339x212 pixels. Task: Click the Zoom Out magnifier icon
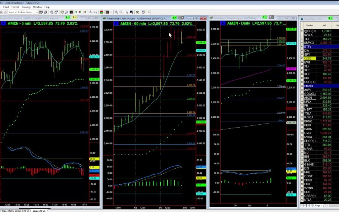point(121,12)
